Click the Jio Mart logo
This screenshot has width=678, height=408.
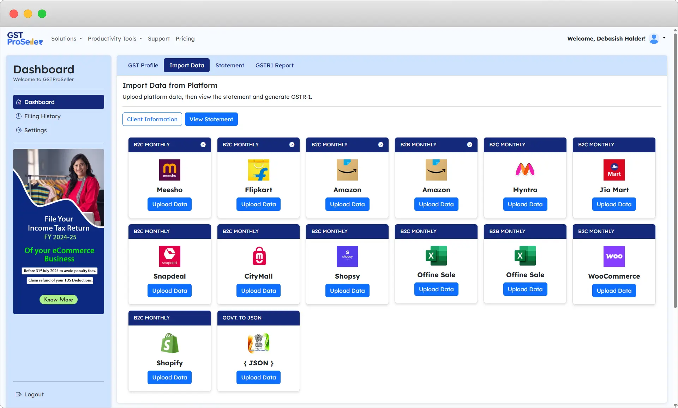point(614,170)
